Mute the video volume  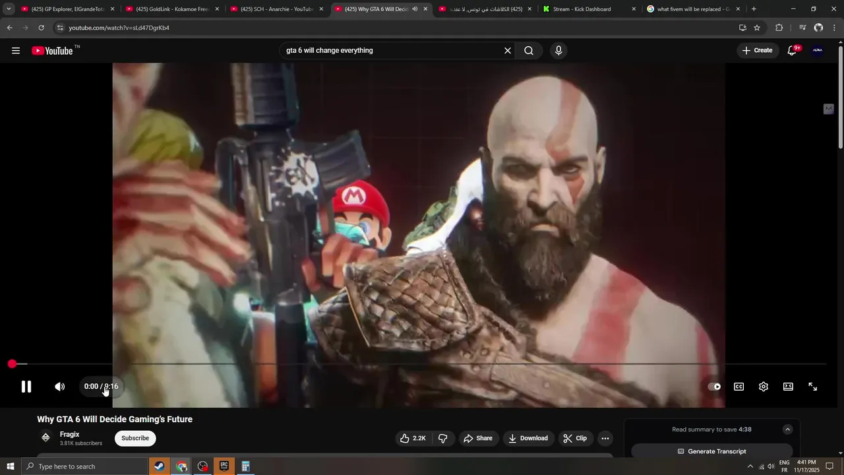click(60, 387)
